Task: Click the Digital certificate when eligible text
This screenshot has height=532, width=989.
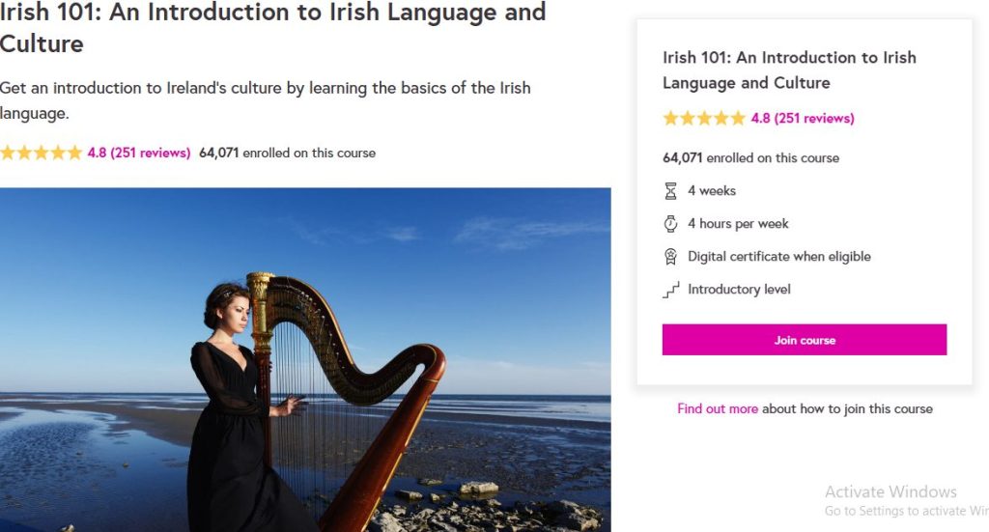Action: [x=778, y=257]
